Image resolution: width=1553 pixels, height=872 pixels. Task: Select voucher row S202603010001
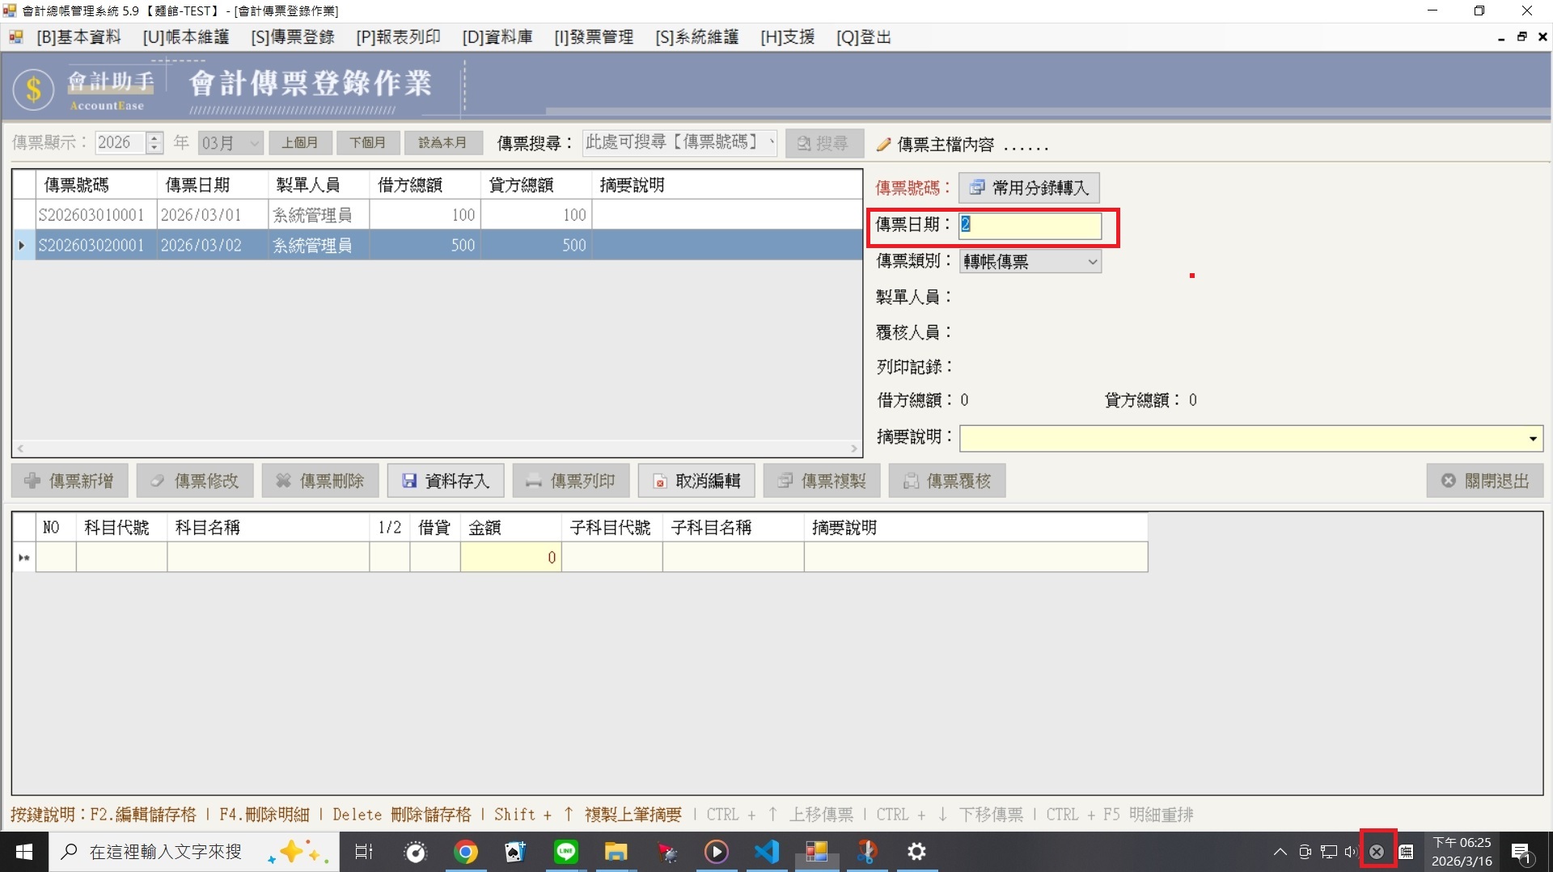[x=91, y=215]
